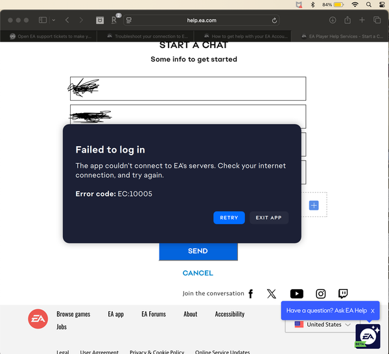Open a new tab with the plus icon
Image resolution: width=389 pixels, height=354 pixels.
click(x=362, y=20)
